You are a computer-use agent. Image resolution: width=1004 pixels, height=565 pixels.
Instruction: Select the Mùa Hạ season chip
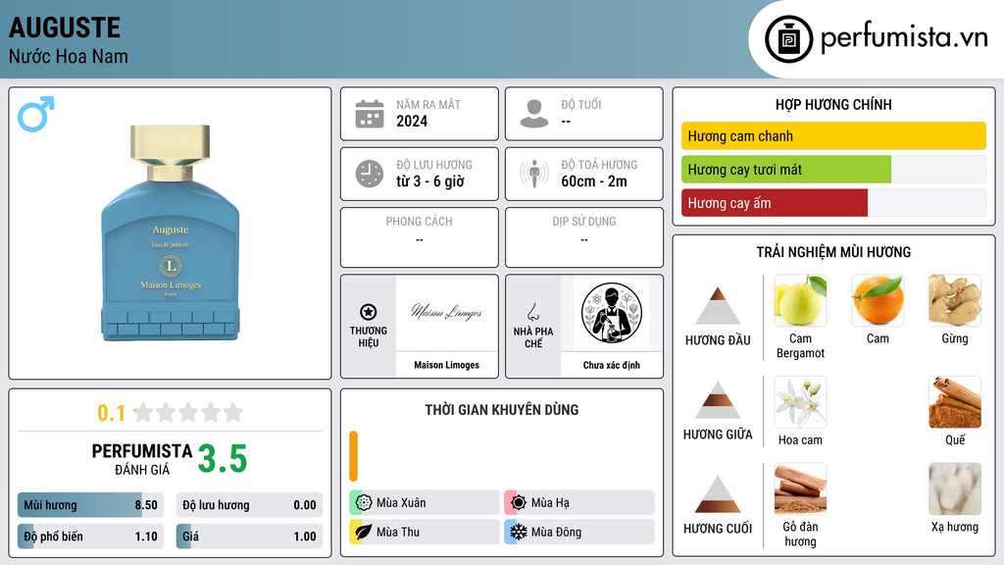579,503
